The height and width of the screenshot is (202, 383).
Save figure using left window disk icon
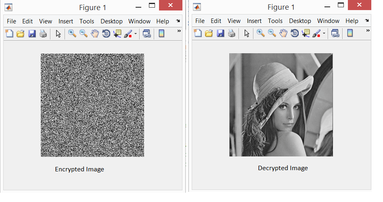pos(32,33)
